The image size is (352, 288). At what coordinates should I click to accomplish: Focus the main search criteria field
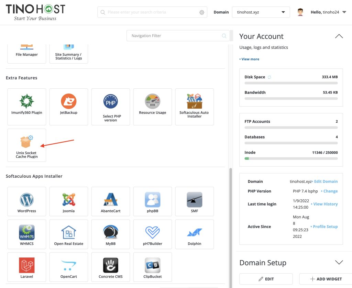(x=152, y=12)
